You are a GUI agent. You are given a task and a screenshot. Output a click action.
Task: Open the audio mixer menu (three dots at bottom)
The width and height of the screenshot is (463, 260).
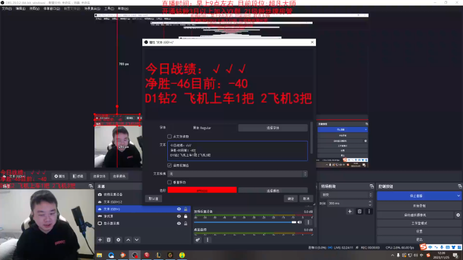click(x=207, y=240)
